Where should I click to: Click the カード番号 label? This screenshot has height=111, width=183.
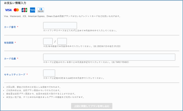point(10,27)
